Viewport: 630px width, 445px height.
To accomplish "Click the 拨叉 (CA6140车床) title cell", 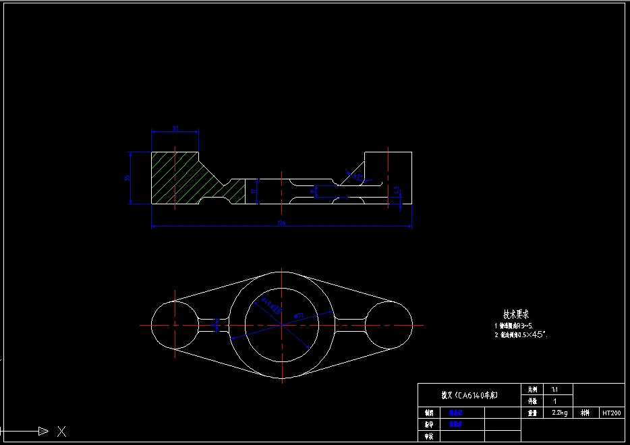I will [469, 395].
